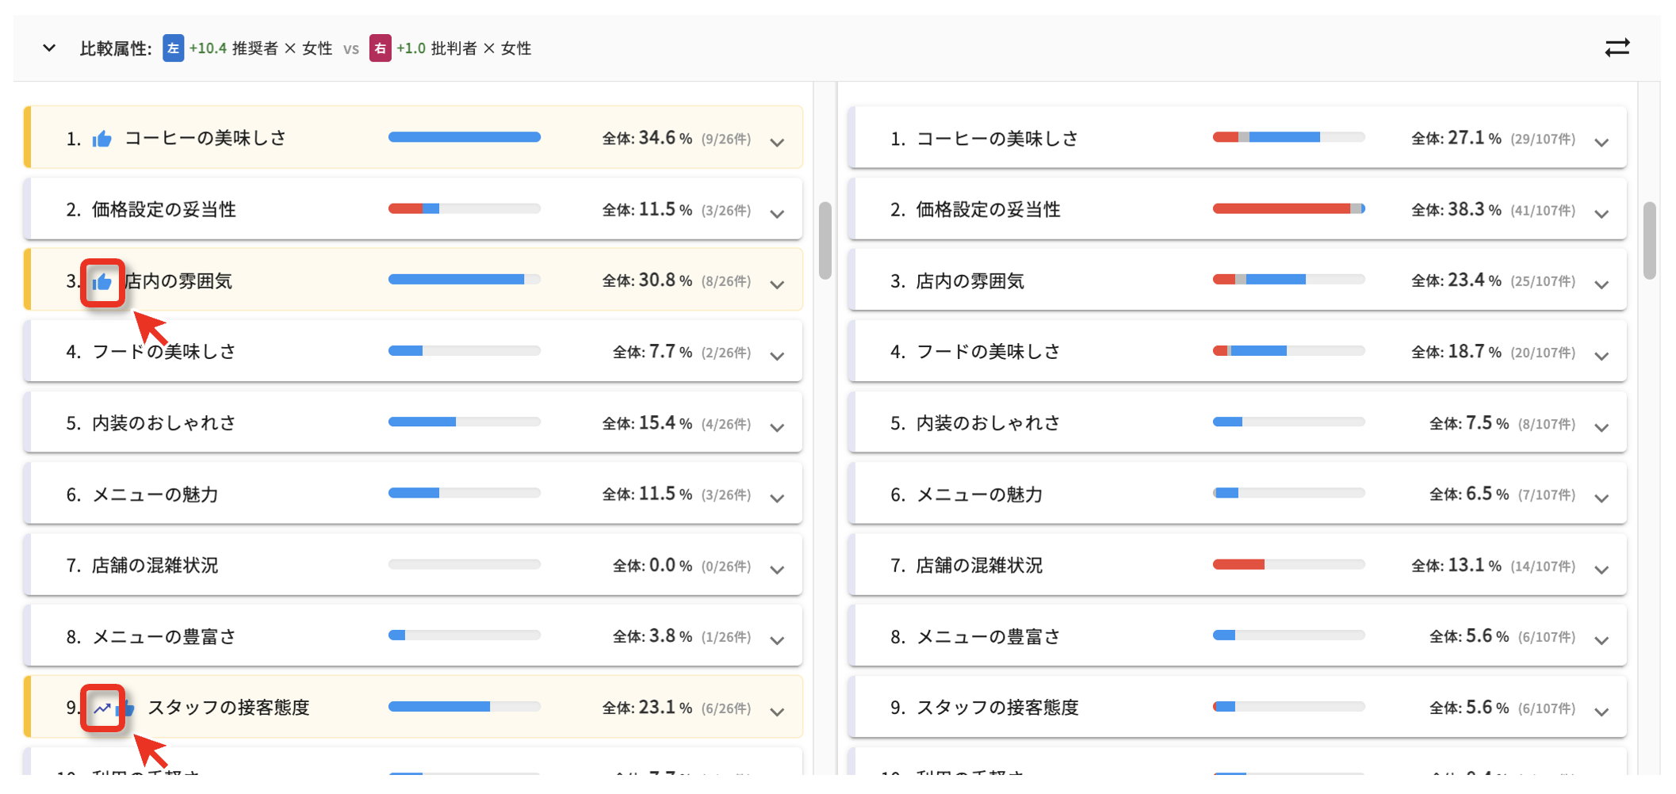Click the red 右 badge in the comparison header
This screenshot has height=794, width=1676.
(x=381, y=48)
